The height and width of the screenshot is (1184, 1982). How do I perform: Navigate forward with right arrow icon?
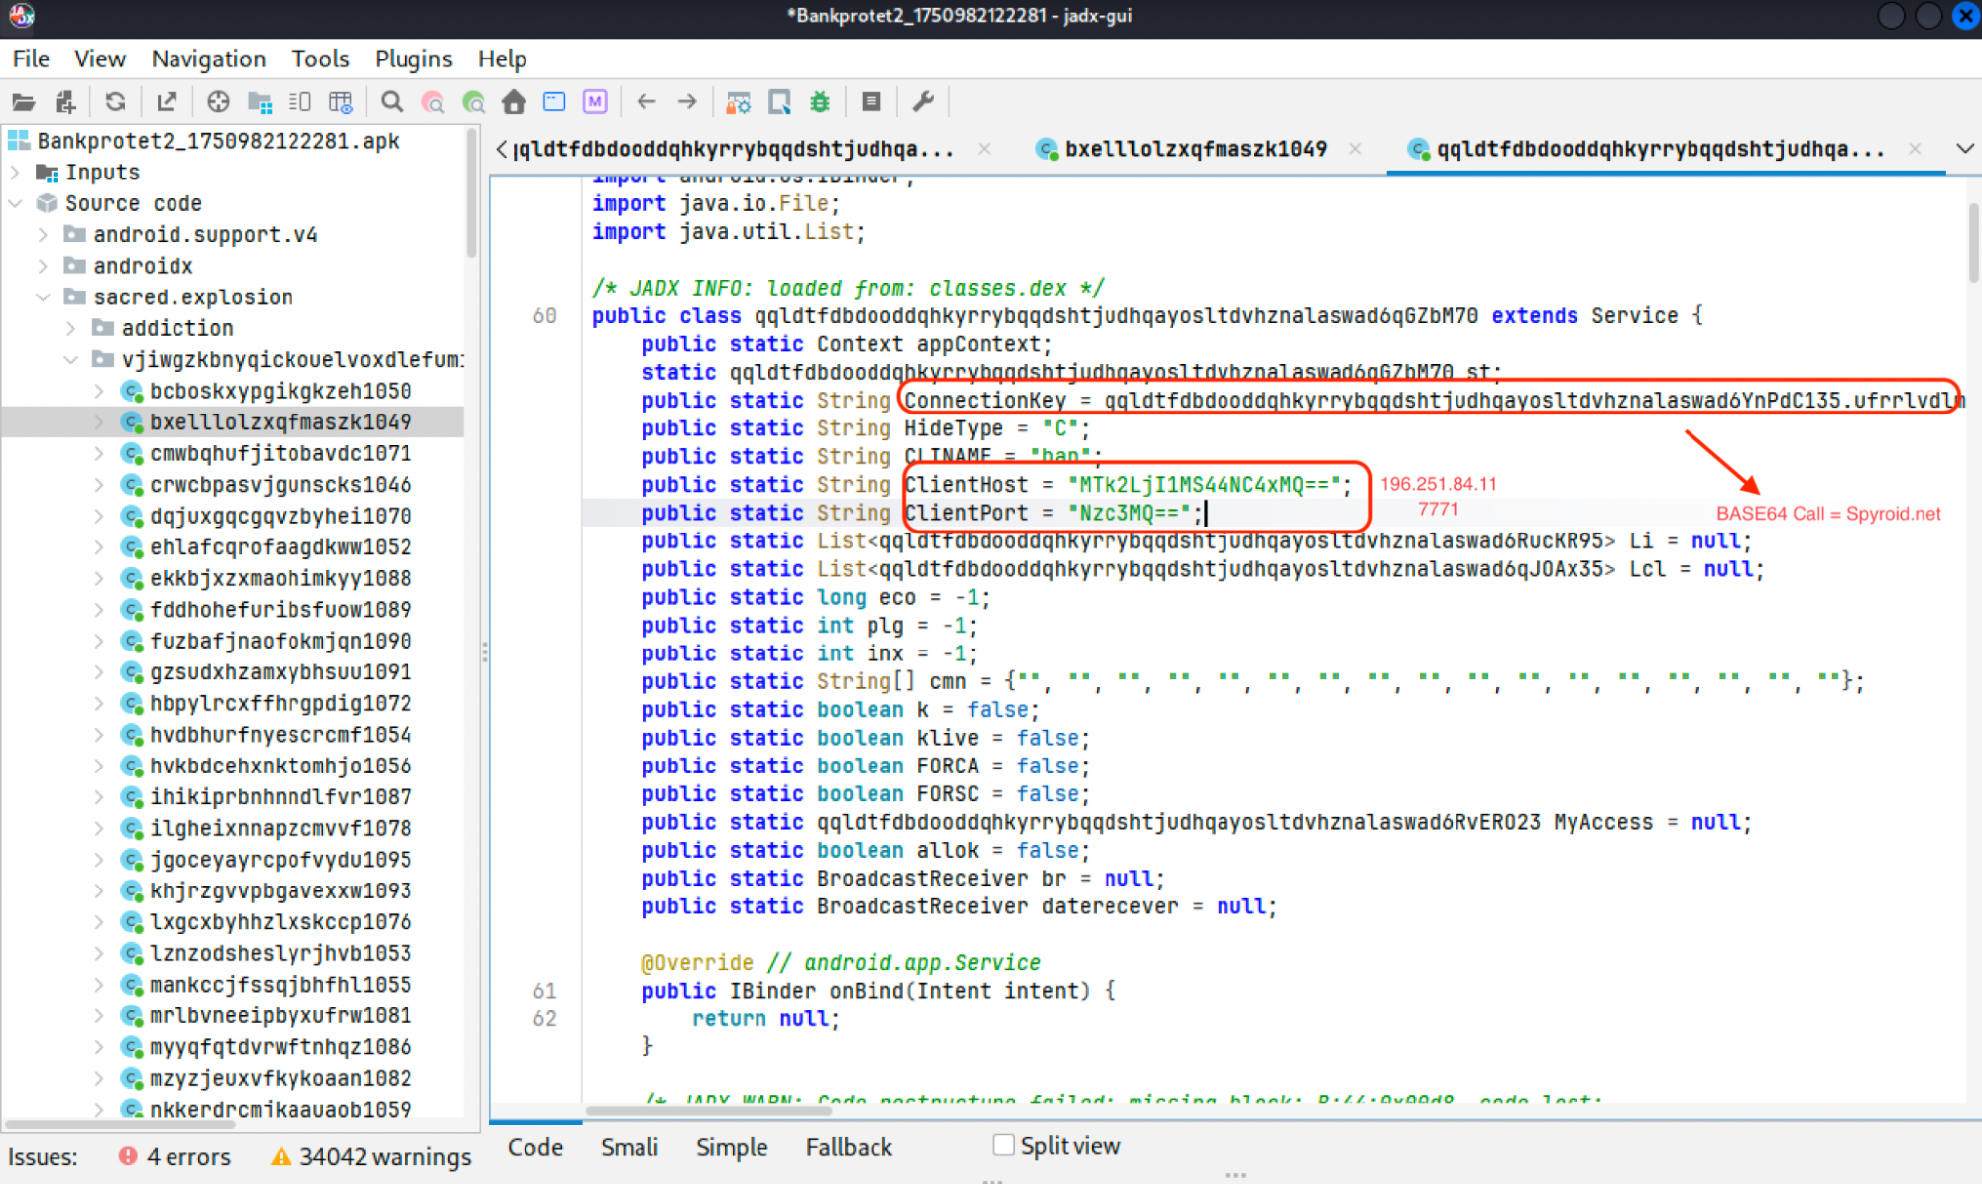pyautogui.click(x=687, y=102)
